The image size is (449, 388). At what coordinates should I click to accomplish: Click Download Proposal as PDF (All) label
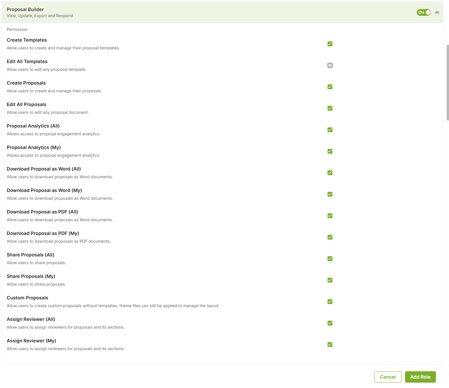click(42, 212)
